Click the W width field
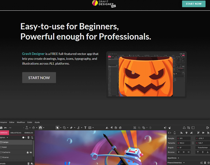 click(x=184, y=143)
